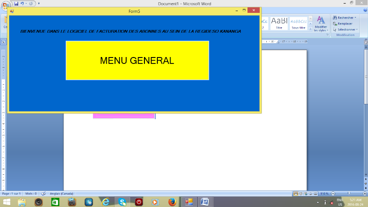Viewport: 368px width, 207px height.
Task: Open the keyboard app taskbar icon
Action: pyautogui.click(x=72, y=202)
